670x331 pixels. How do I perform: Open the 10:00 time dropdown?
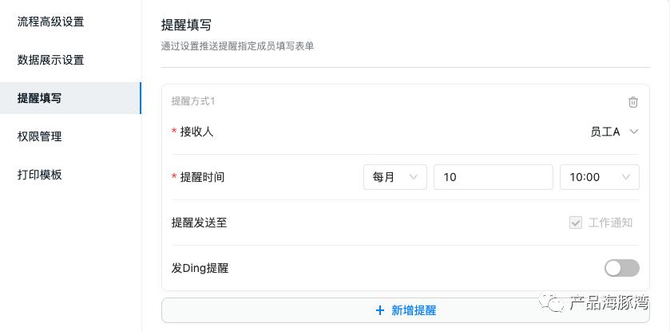tap(599, 177)
